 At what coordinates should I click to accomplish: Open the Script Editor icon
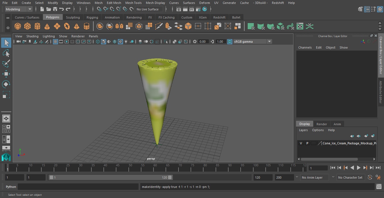379,187
